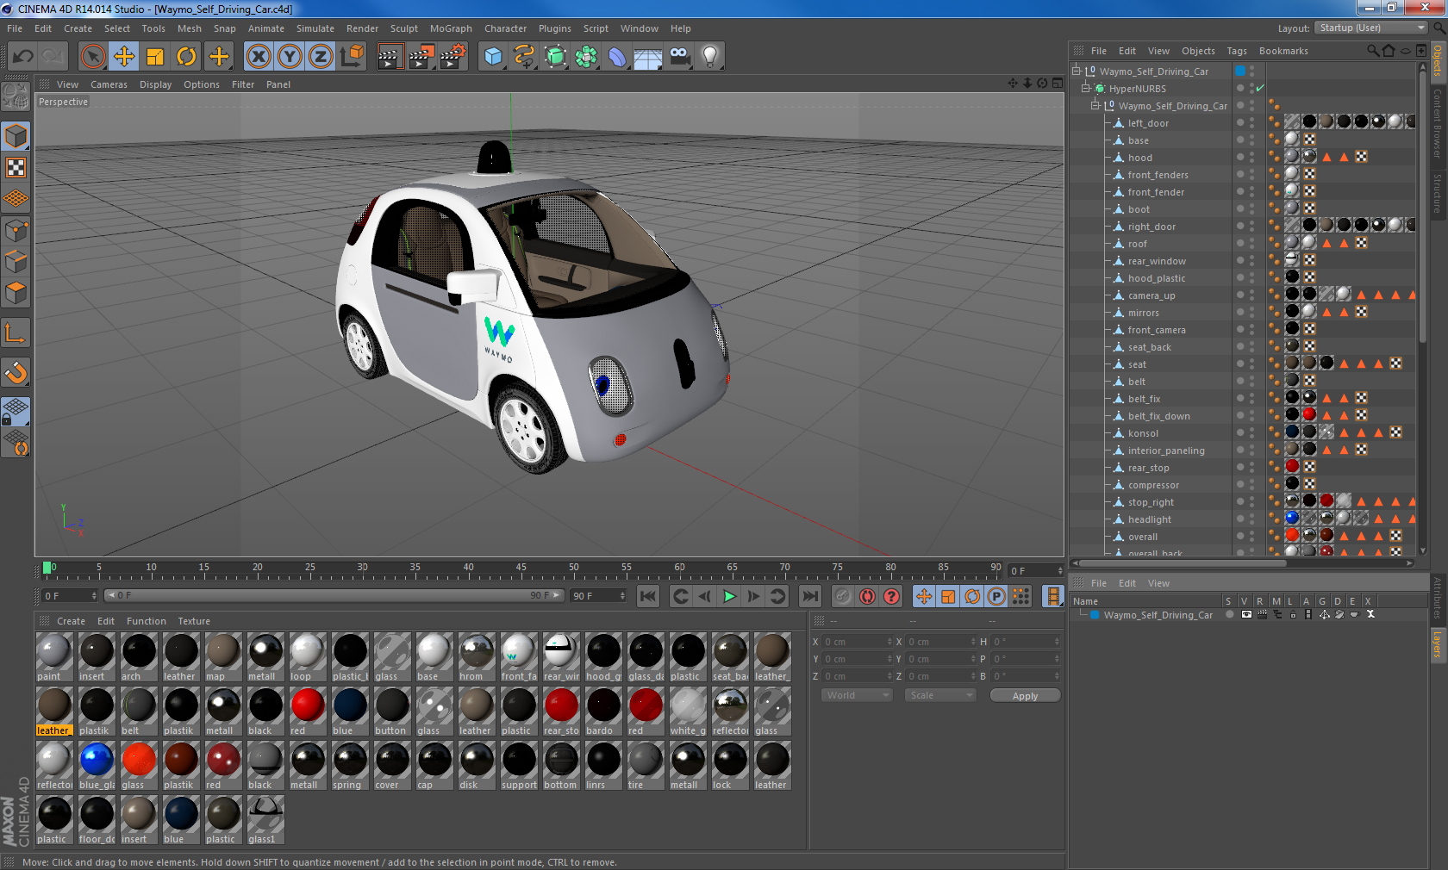
Task: Activate the Rotate tool
Action: click(186, 57)
